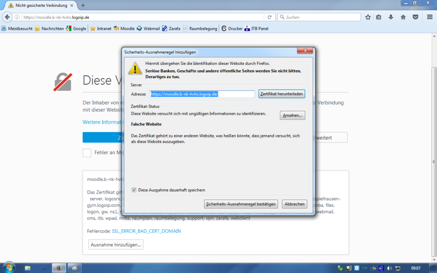Open the Moodle bookmark
Image resolution: width=437 pixels, height=273 pixels.
click(x=124, y=29)
